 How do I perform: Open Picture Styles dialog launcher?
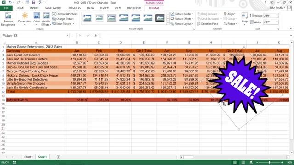pos(194,29)
